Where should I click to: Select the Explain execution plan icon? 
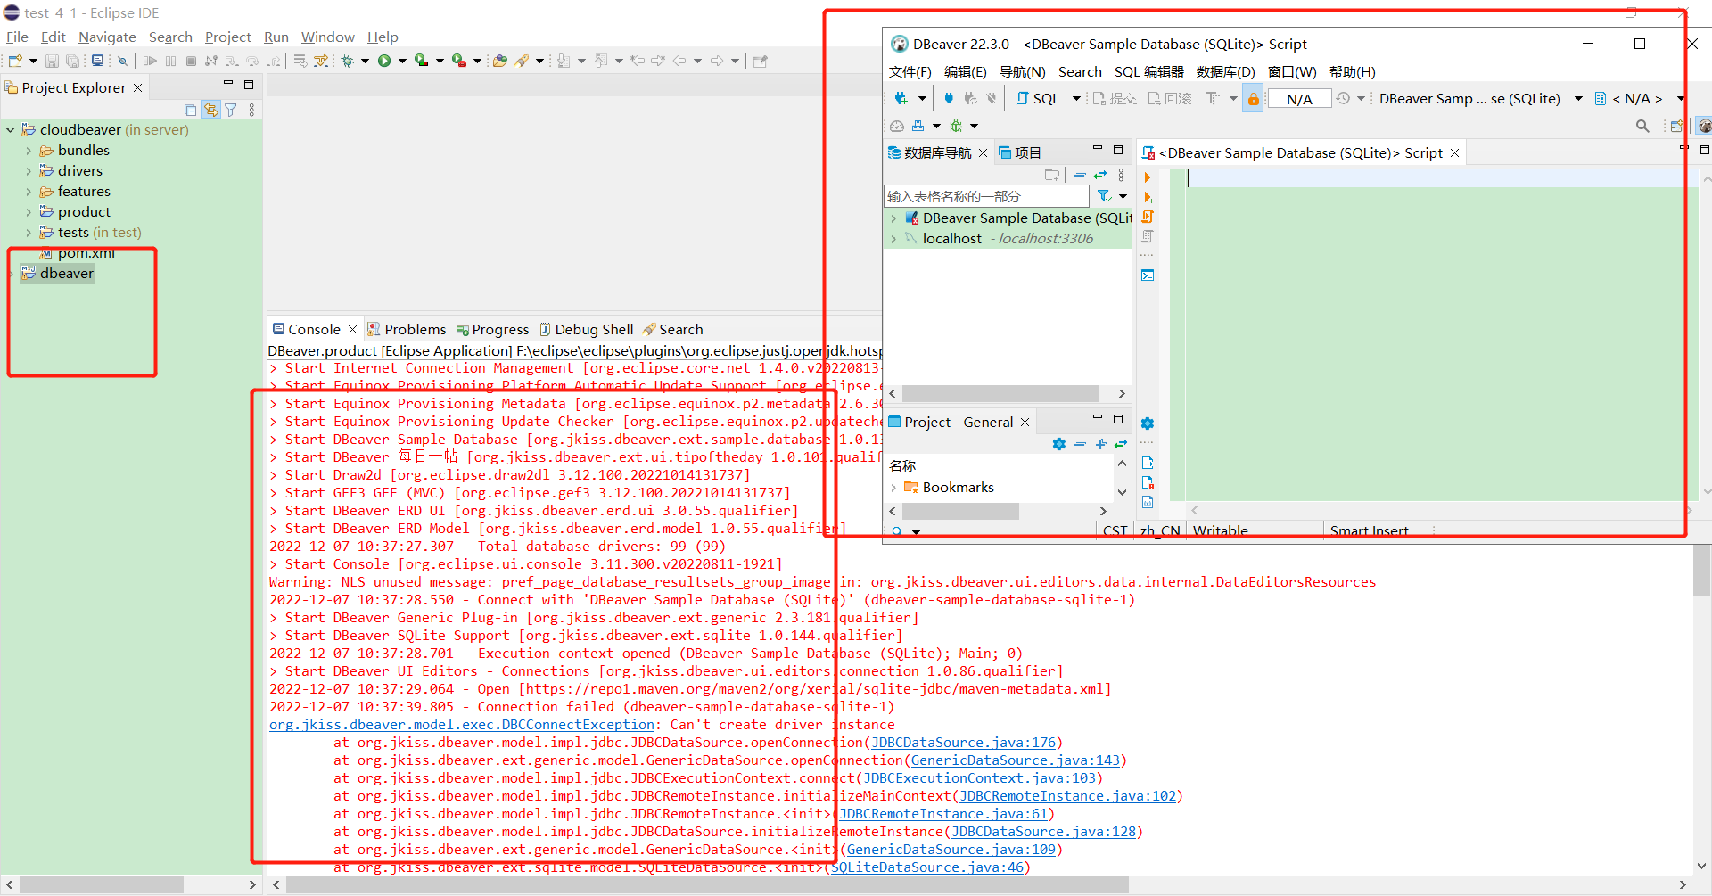pos(1148,236)
